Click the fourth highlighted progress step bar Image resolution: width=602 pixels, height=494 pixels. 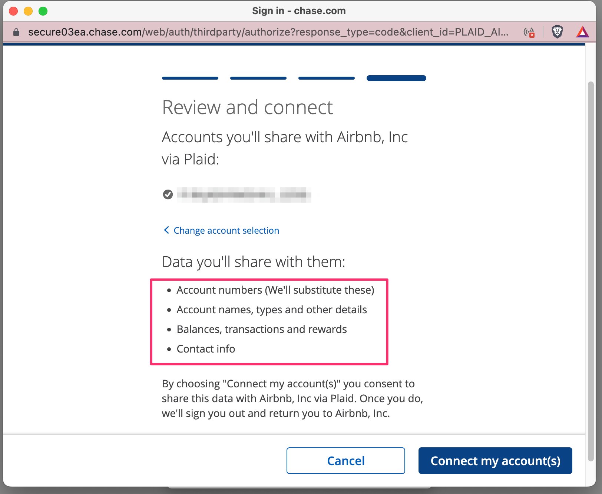(x=396, y=78)
